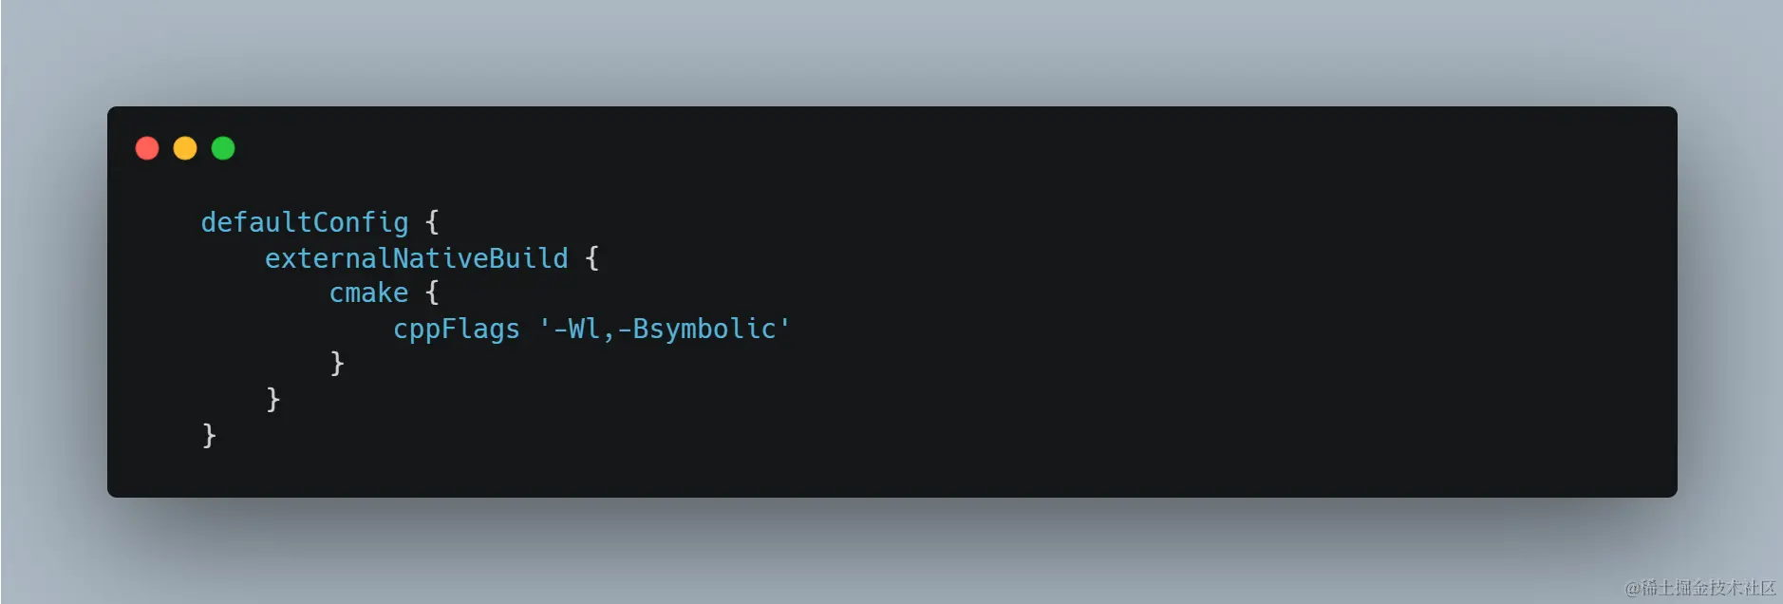Select the cmake keyword

click(x=368, y=293)
